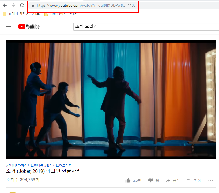Click the dislike count 90
The height and width of the screenshot is (193, 219).
[157, 181]
